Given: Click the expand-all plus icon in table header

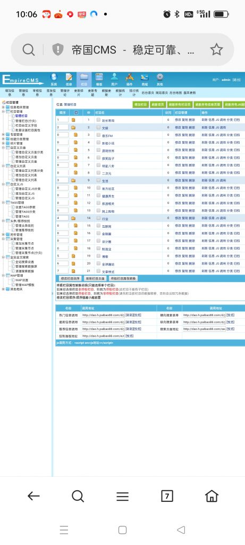Looking at the screenshot, I should pos(77,113).
